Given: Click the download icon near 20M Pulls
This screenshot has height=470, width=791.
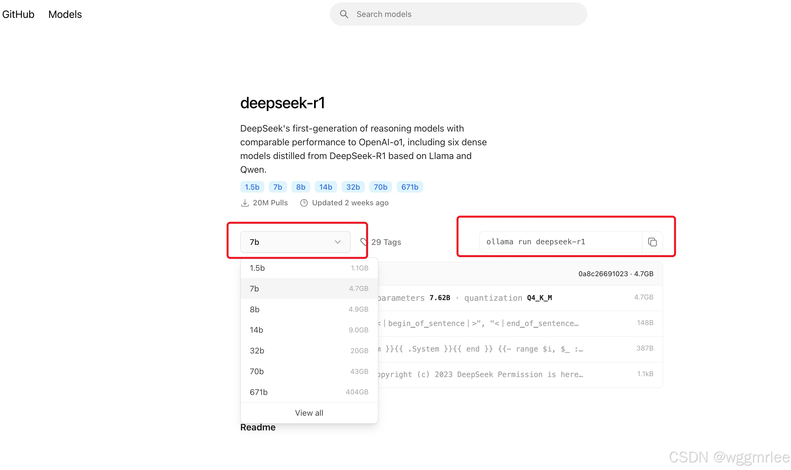Looking at the screenshot, I should pyautogui.click(x=245, y=203).
